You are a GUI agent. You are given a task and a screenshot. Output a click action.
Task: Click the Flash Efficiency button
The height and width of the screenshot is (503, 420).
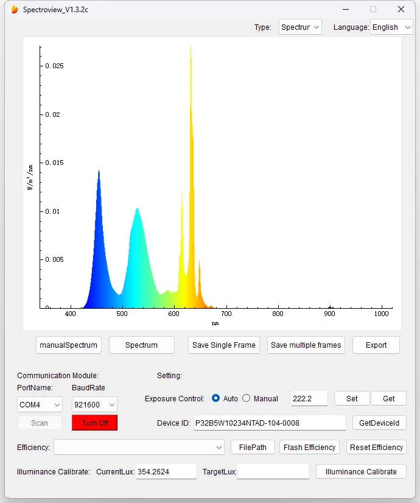pyautogui.click(x=310, y=448)
